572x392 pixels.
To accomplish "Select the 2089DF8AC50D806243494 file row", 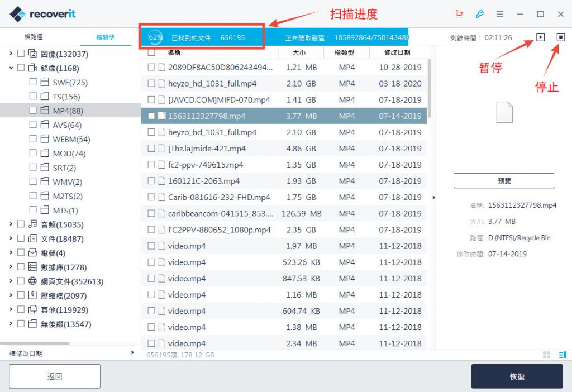I will click(x=284, y=67).
